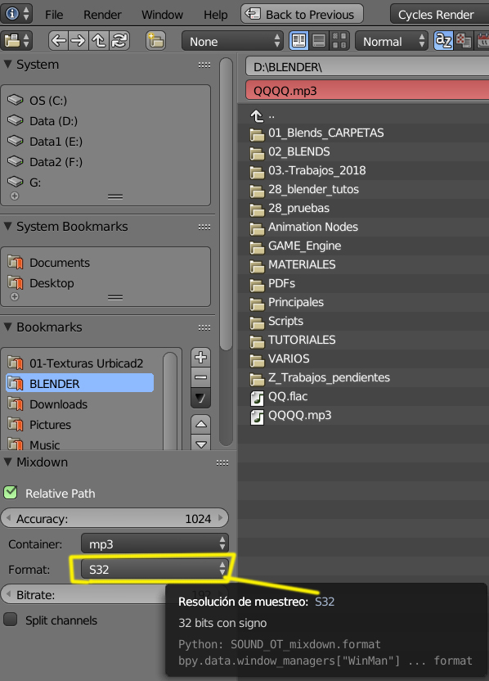
Task: Switch to long list display mode
Action: coord(319,41)
